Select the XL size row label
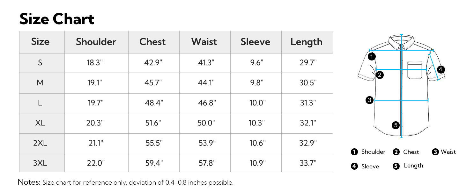467x191 pixels. pyautogui.click(x=40, y=123)
